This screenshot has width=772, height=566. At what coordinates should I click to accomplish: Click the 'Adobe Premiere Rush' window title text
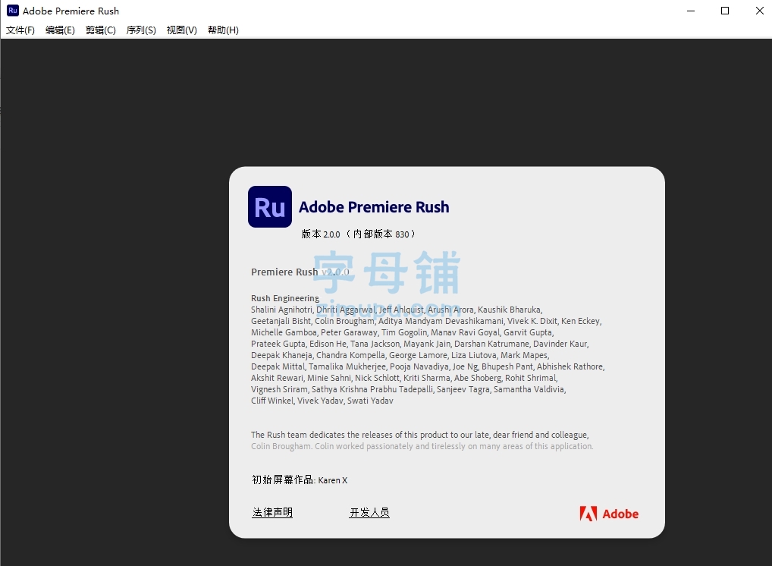[71, 11]
